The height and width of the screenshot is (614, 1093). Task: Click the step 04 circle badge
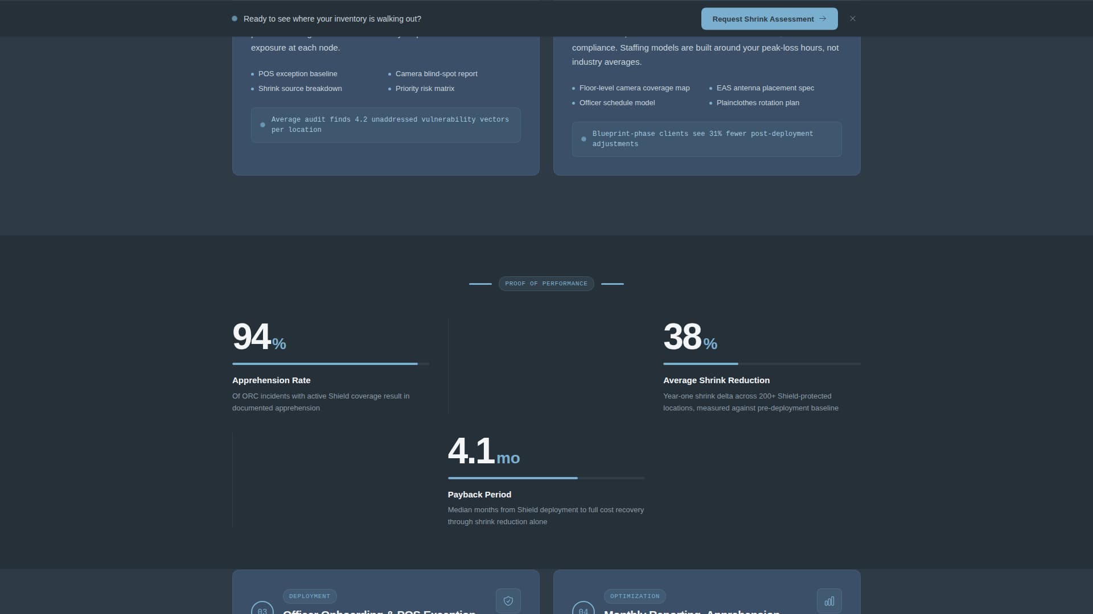[584, 609]
